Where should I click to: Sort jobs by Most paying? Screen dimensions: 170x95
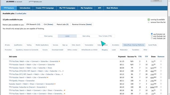pyautogui.click(x=48, y=36)
